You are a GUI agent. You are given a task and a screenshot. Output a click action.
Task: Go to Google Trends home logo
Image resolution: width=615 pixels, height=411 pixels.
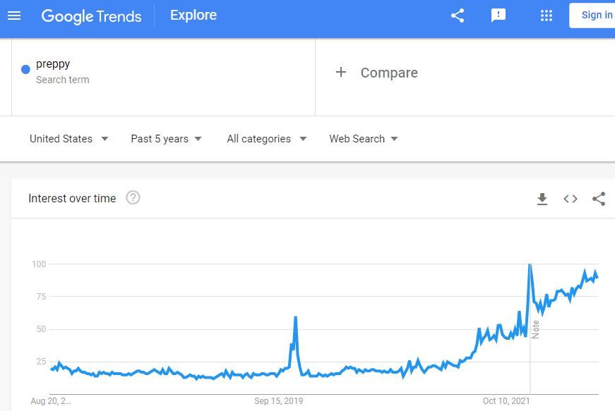91,16
